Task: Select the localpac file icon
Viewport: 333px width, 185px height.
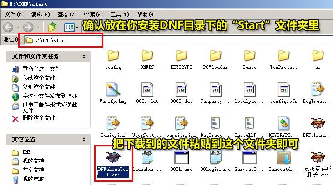Action: tap(250, 89)
